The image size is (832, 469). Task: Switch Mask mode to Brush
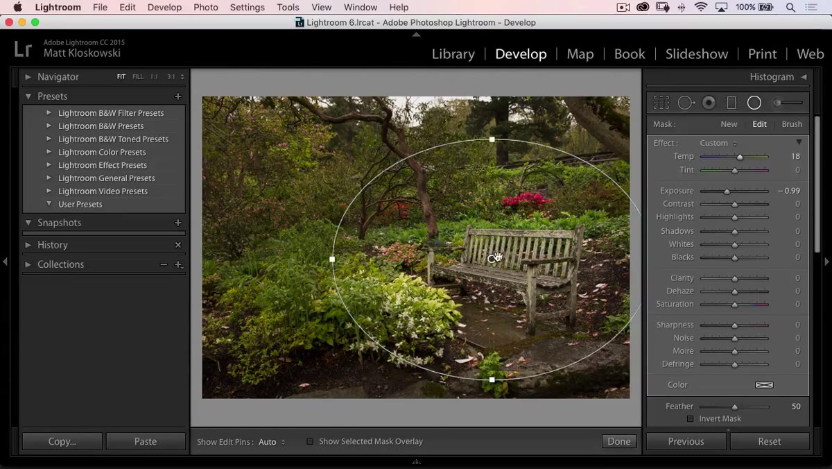(792, 124)
